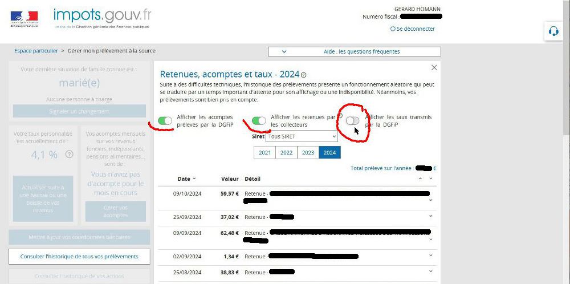Click the Valeur column header
This screenshot has height=284, width=570.
[230, 179]
